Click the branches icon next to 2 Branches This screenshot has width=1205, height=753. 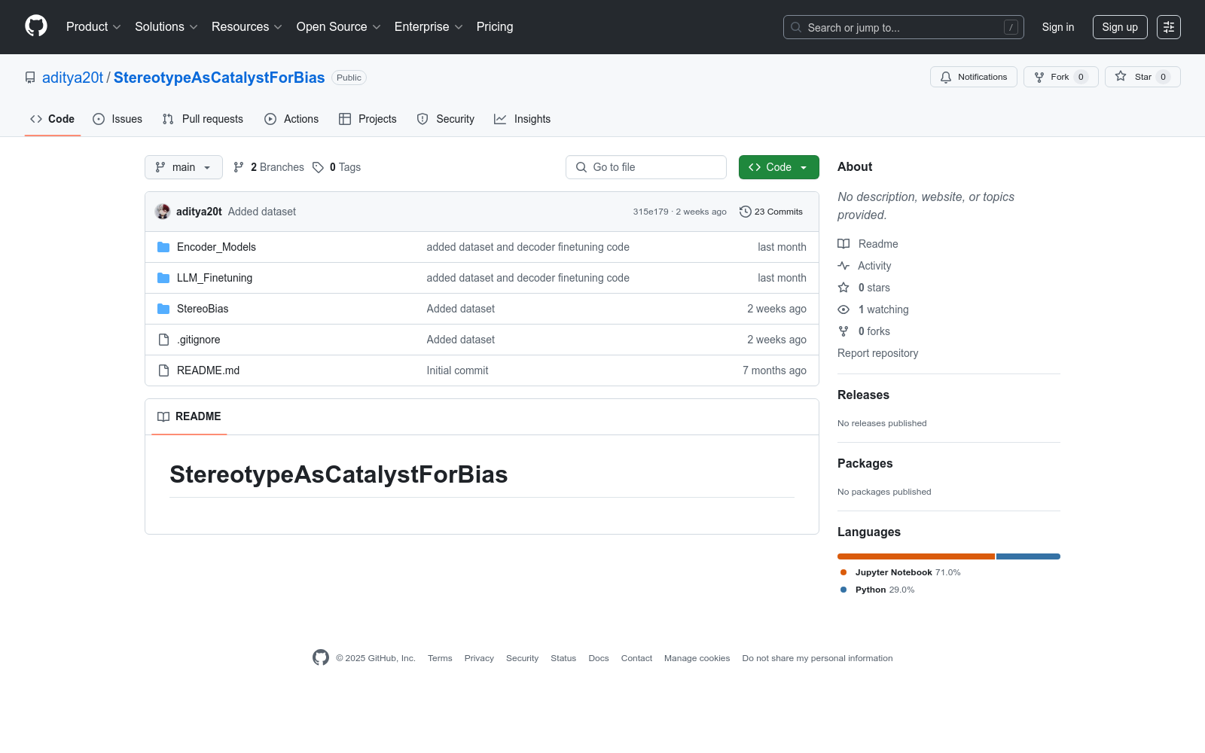point(239,167)
